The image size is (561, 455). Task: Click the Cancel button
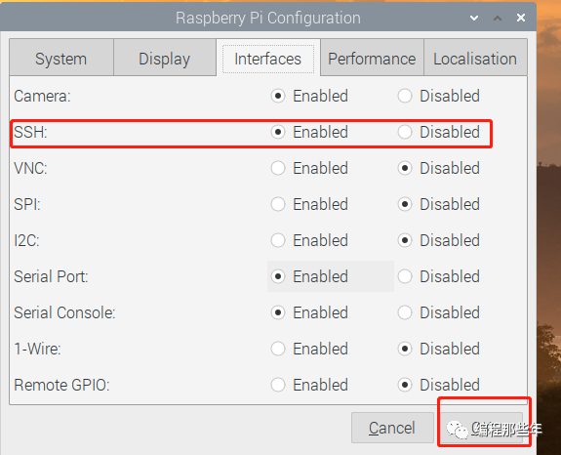tap(392, 428)
